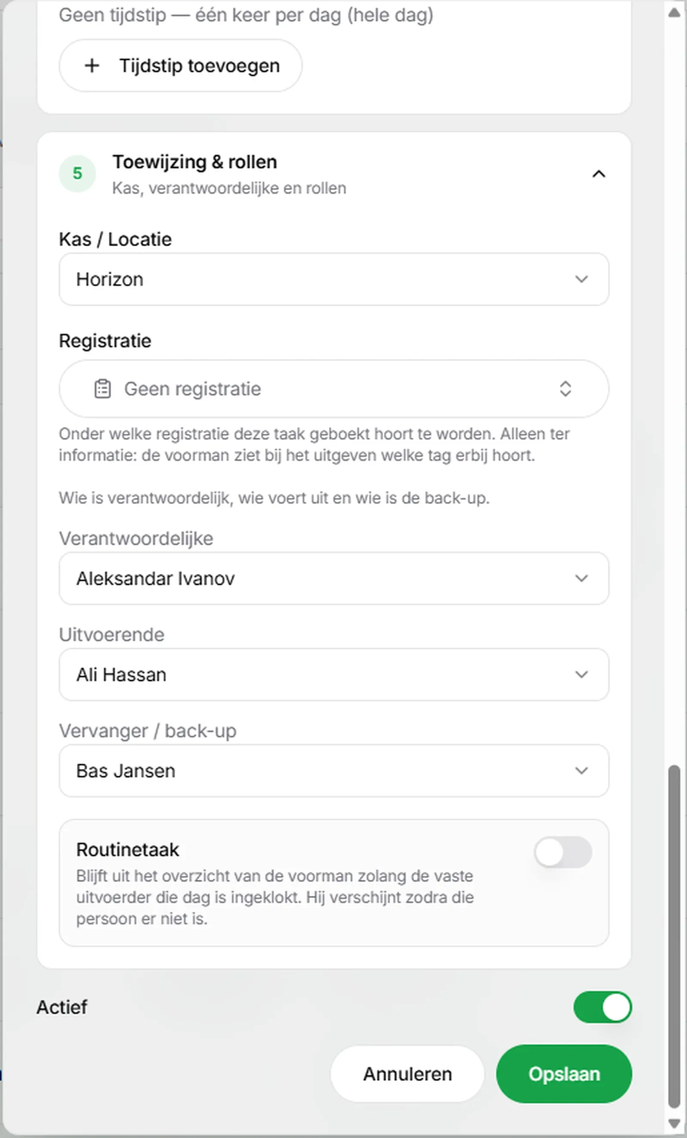Click the Toewijzing & rollen section title

point(195,162)
